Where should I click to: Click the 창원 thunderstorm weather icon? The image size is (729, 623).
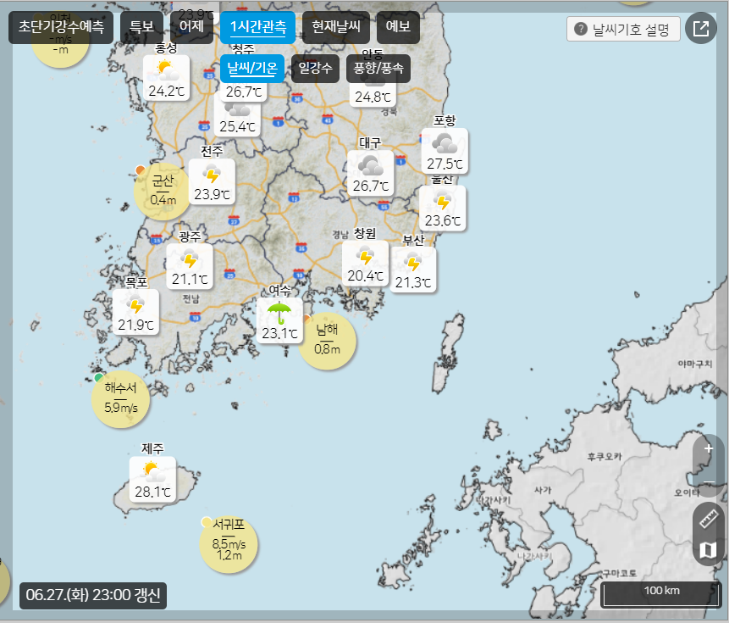click(365, 255)
